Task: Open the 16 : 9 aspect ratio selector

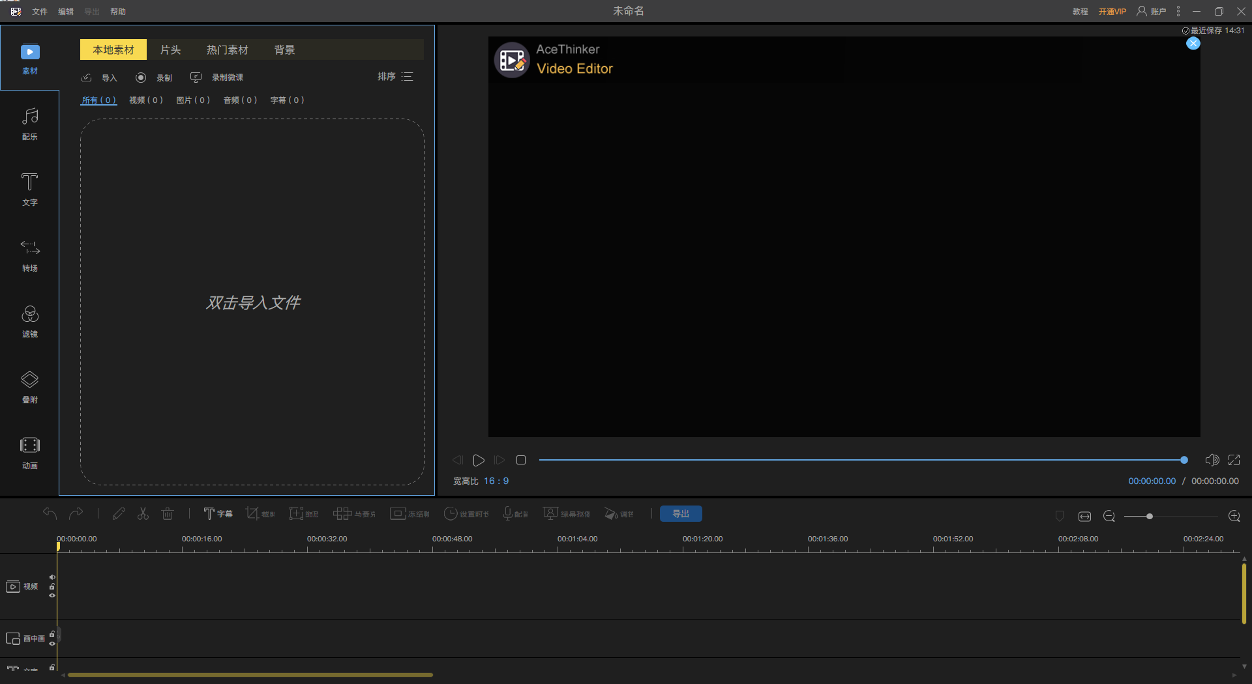Action: tap(496, 481)
